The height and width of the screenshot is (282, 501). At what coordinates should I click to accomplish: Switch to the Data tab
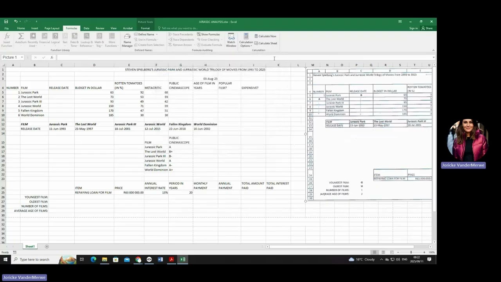(86, 28)
